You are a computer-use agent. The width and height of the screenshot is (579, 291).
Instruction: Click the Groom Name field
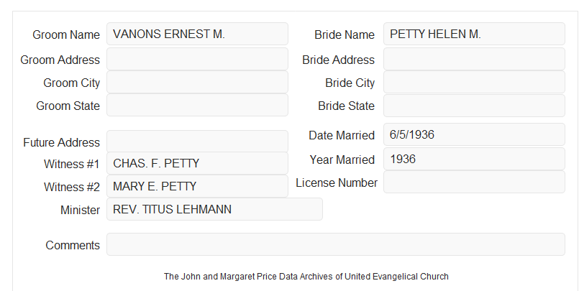pyautogui.click(x=197, y=34)
